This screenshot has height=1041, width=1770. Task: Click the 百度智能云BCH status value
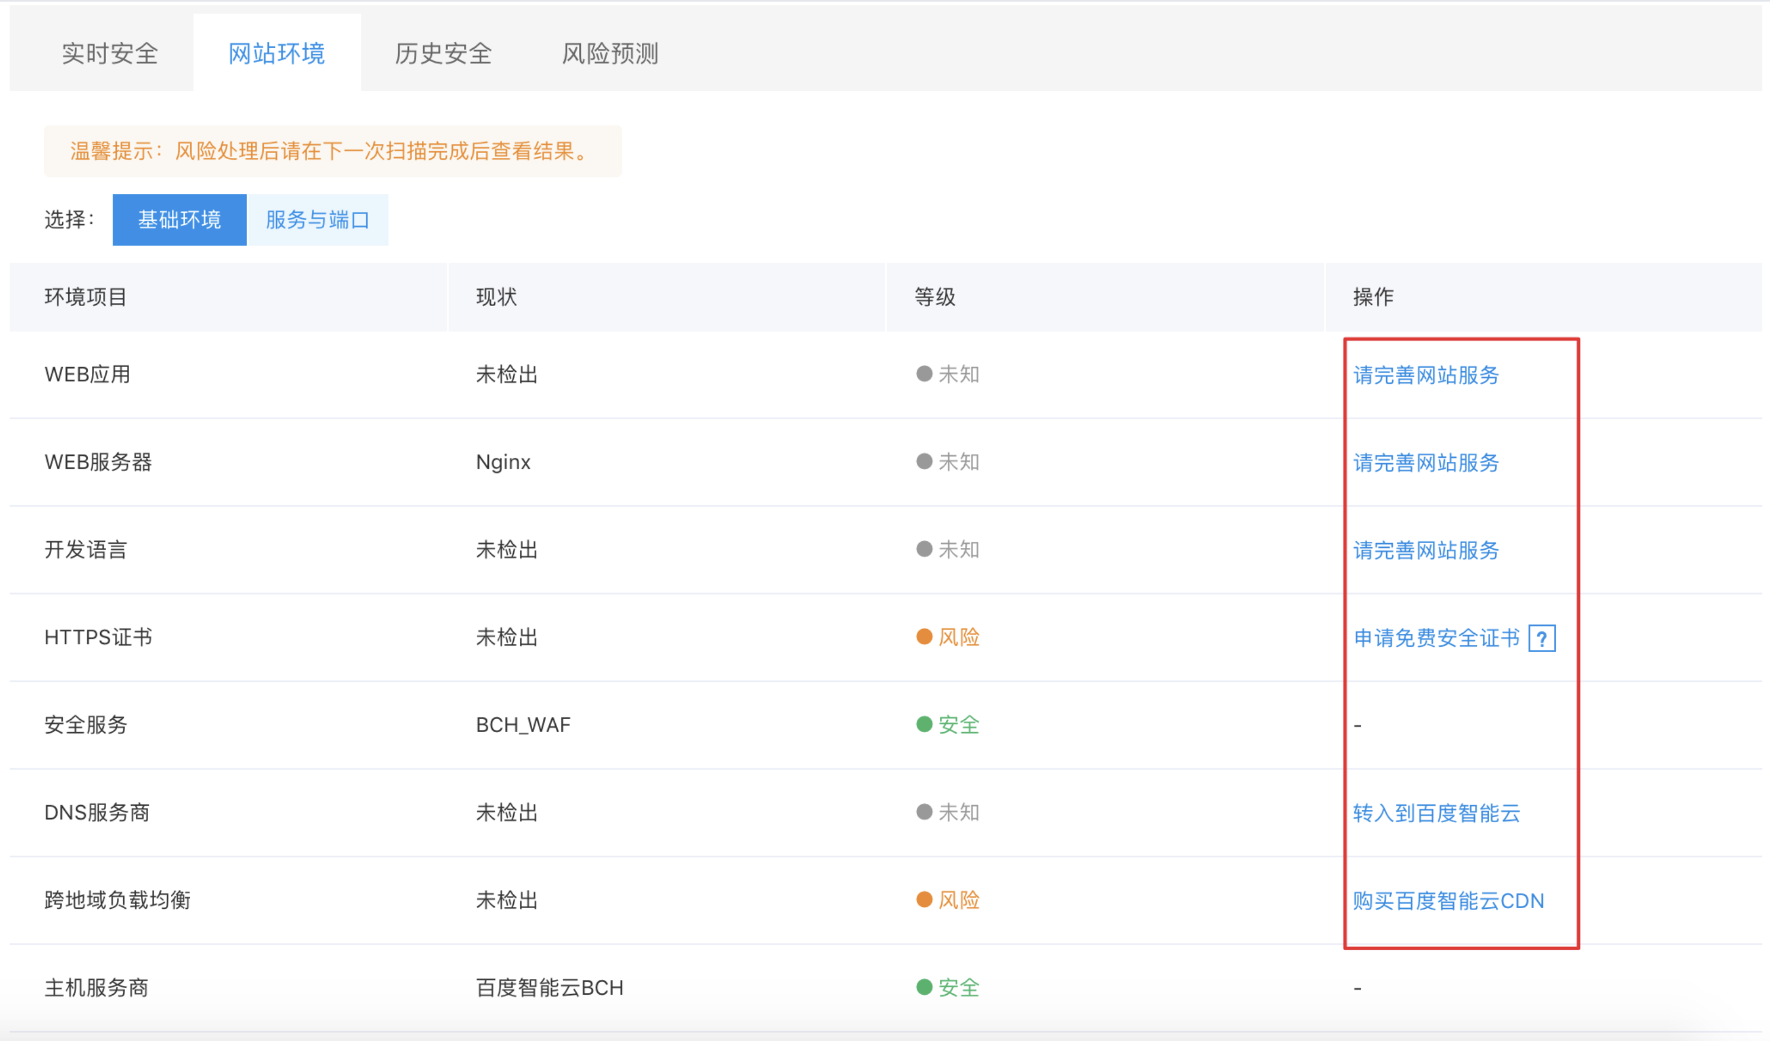[x=550, y=987]
